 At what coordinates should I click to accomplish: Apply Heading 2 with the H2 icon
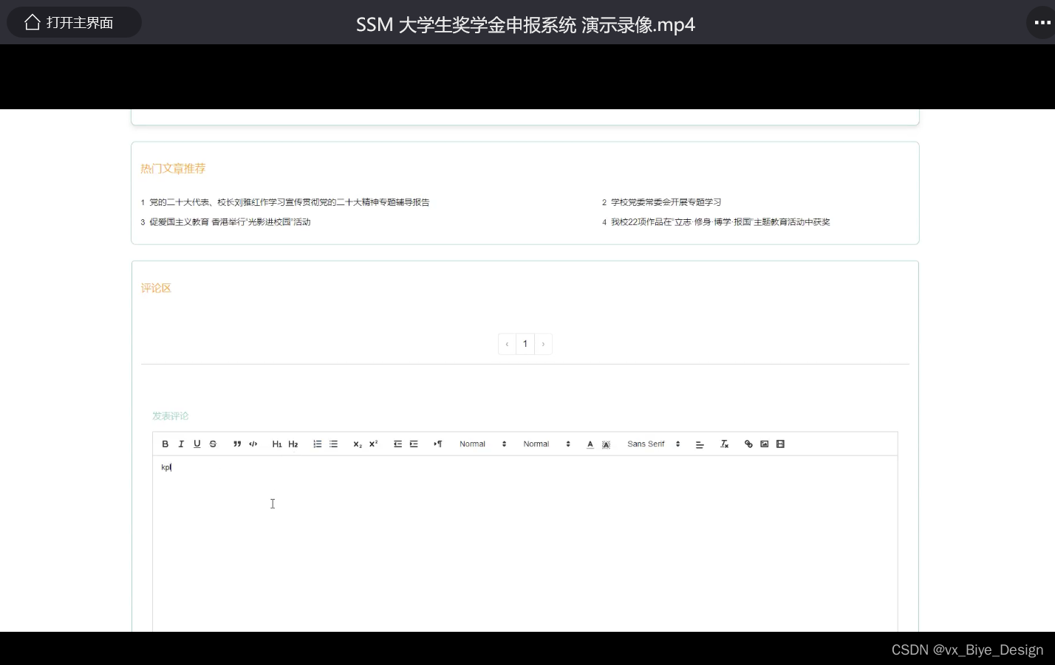[x=293, y=444]
